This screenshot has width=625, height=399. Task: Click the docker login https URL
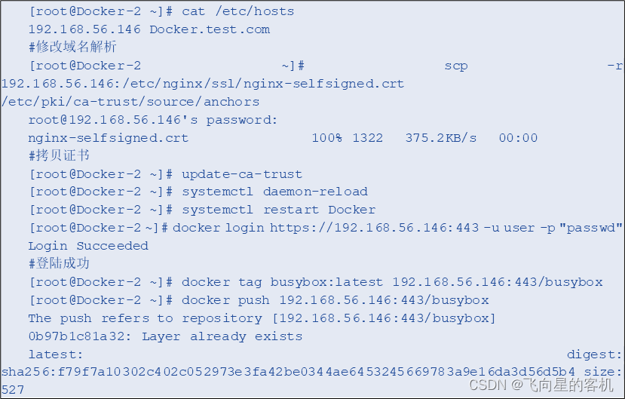pos(374,228)
